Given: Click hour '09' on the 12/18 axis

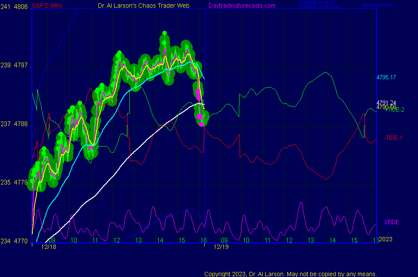Looking at the screenshot, I should pyautogui.click(x=52, y=240).
